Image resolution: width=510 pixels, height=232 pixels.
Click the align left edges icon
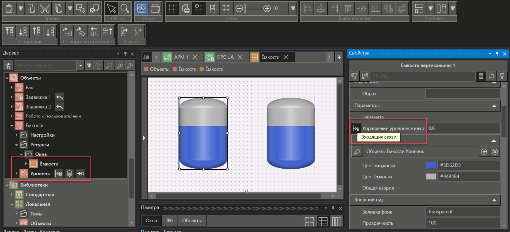coord(308,8)
